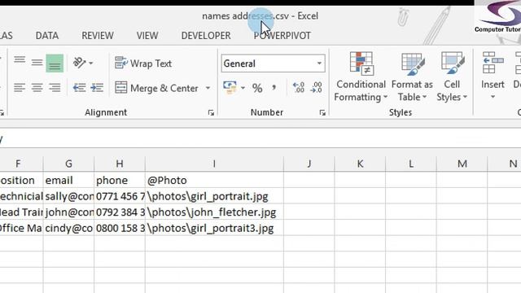Select column K header
521x293 pixels.
(x=360, y=164)
